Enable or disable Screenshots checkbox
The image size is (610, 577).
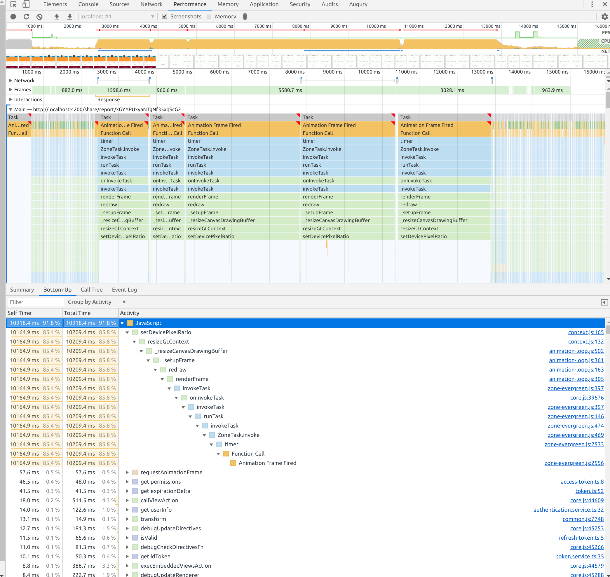coord(165,16)
